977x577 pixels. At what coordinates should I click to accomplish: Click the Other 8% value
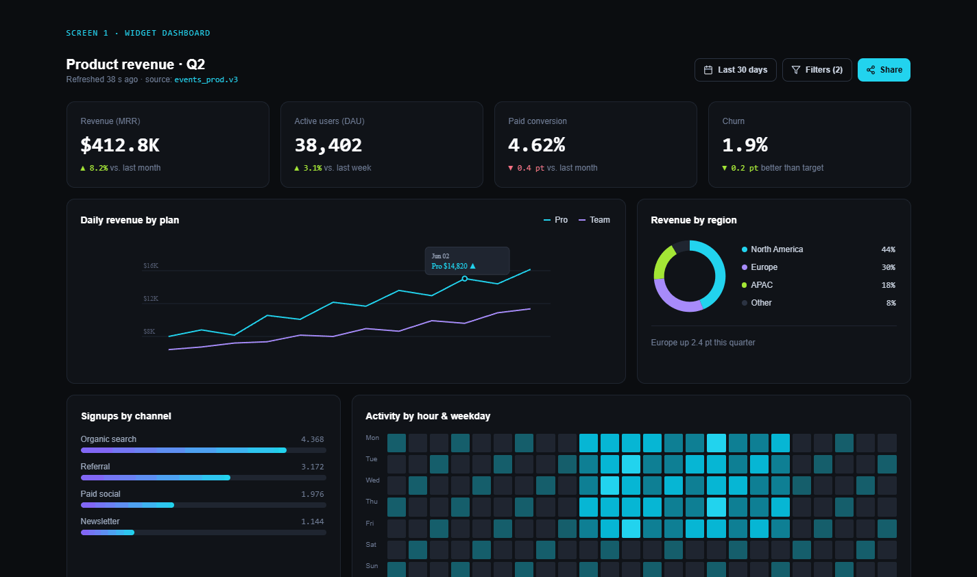click(891, 303)
